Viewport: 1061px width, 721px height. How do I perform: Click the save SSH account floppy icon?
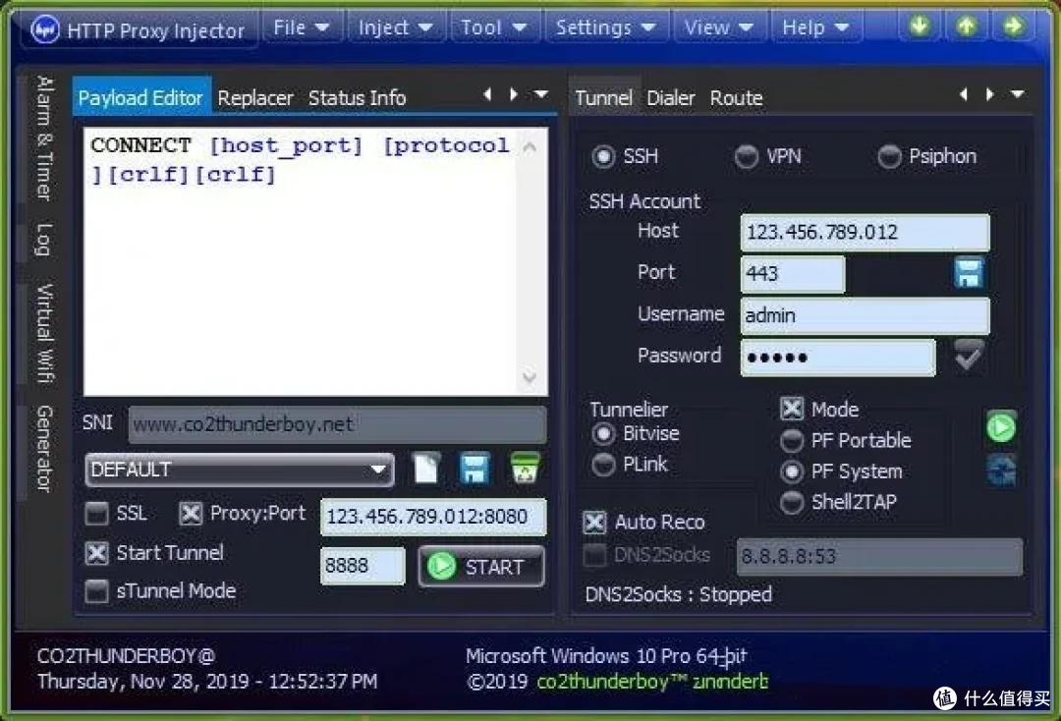969,273
